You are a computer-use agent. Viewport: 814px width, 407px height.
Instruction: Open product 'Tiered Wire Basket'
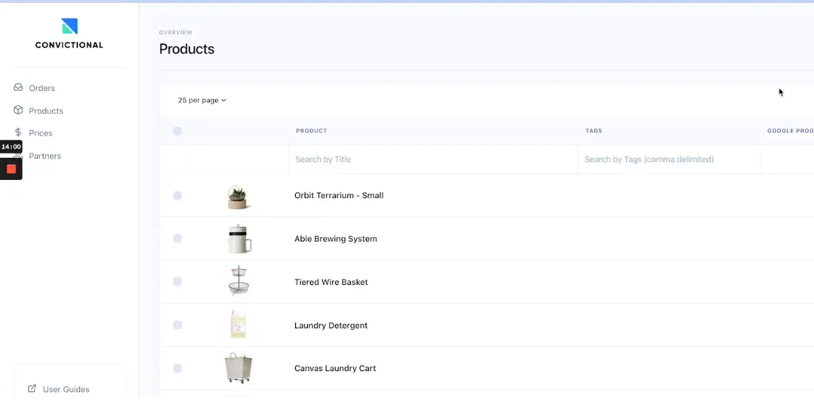(331, 282)
